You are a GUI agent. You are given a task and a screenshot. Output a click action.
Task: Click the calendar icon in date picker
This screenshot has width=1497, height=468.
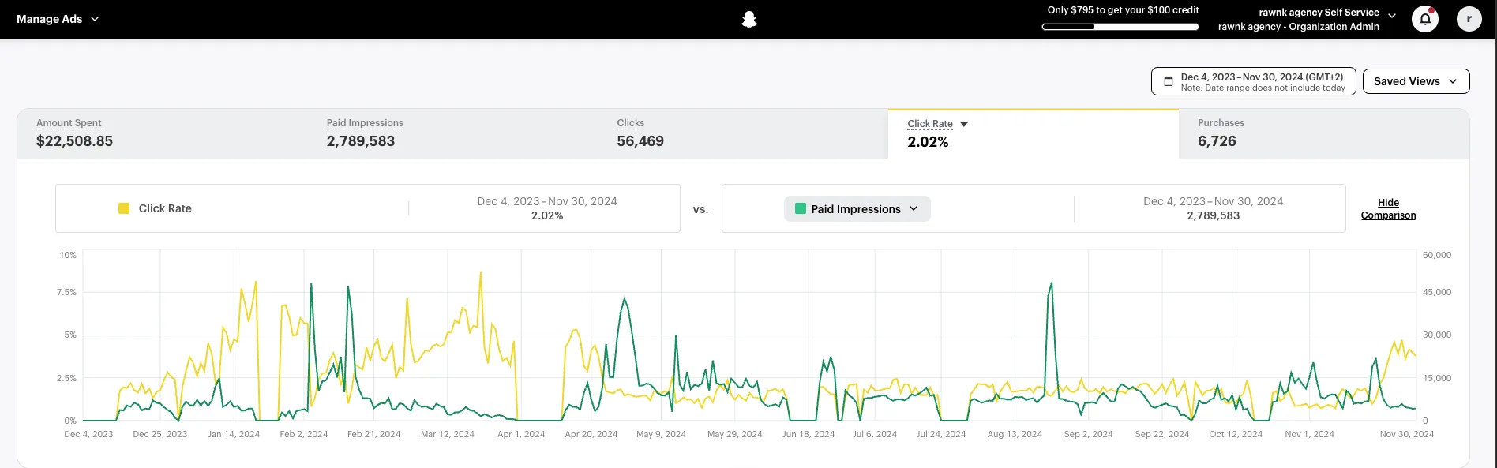(x=1169, y=81)
